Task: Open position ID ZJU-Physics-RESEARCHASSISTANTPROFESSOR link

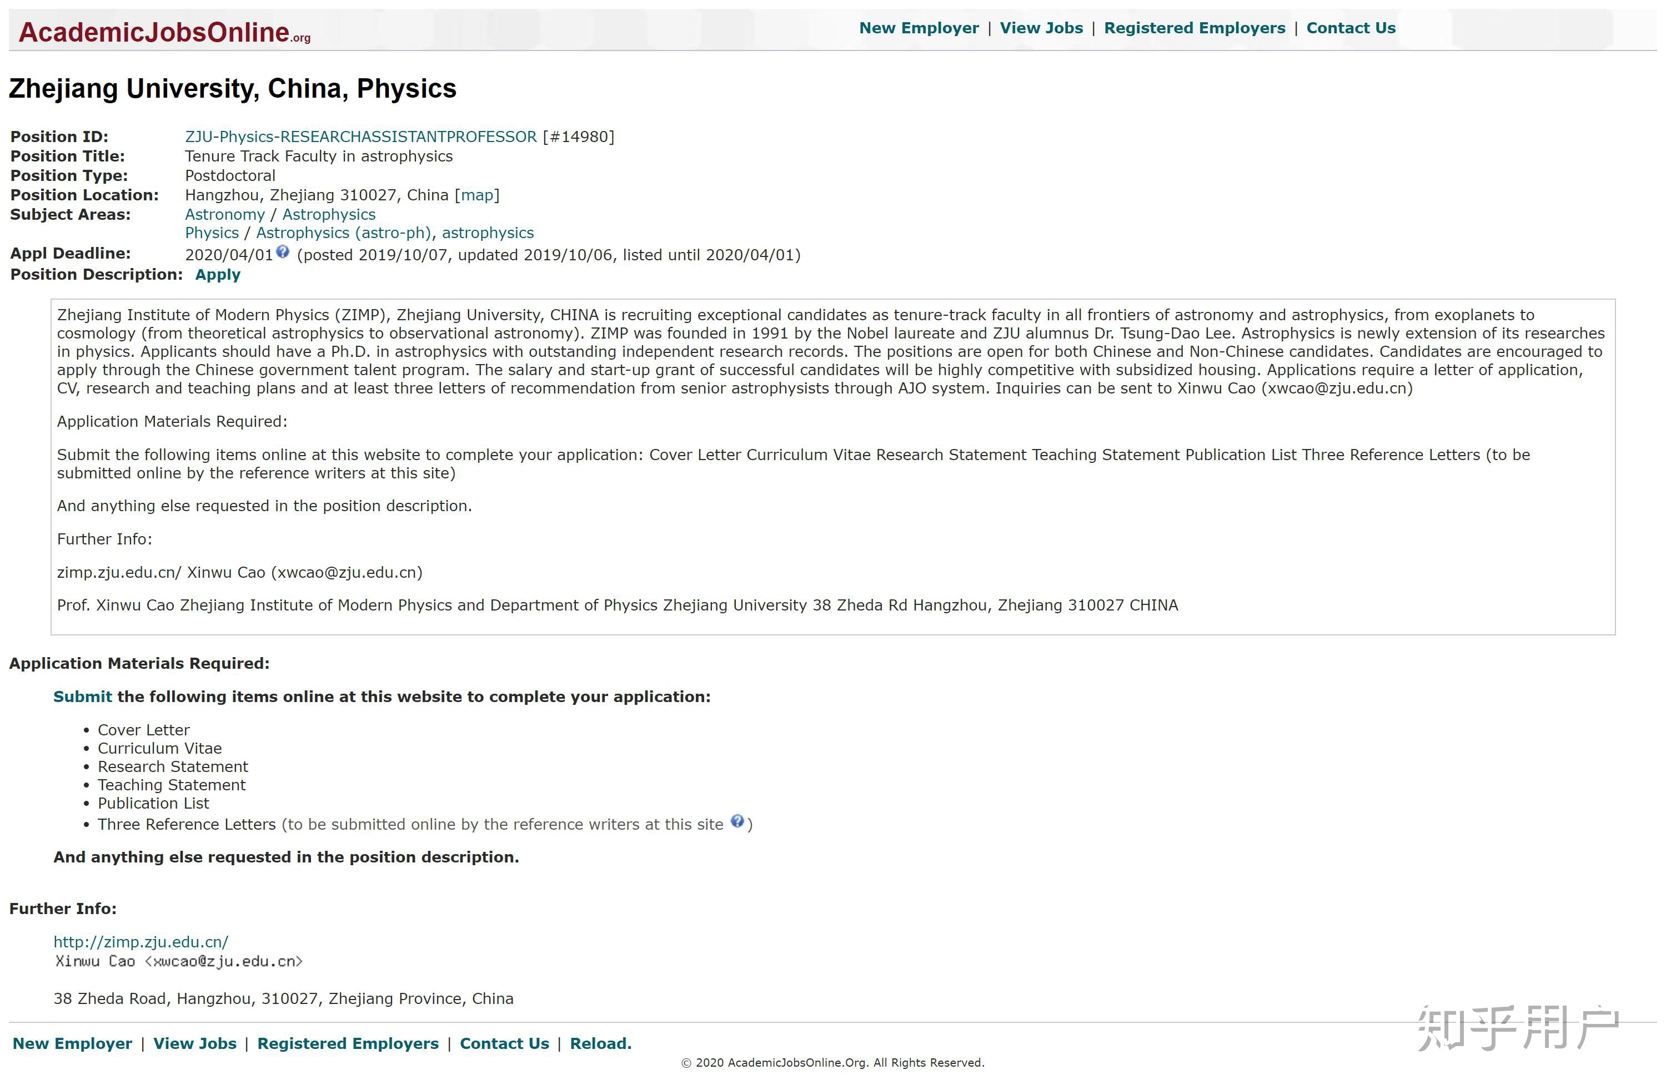Action: 360,137
